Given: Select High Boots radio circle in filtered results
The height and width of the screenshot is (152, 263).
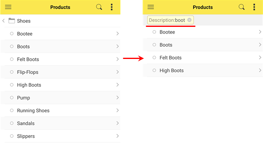Looking at the screenshot, I should [x=154, y=71].
